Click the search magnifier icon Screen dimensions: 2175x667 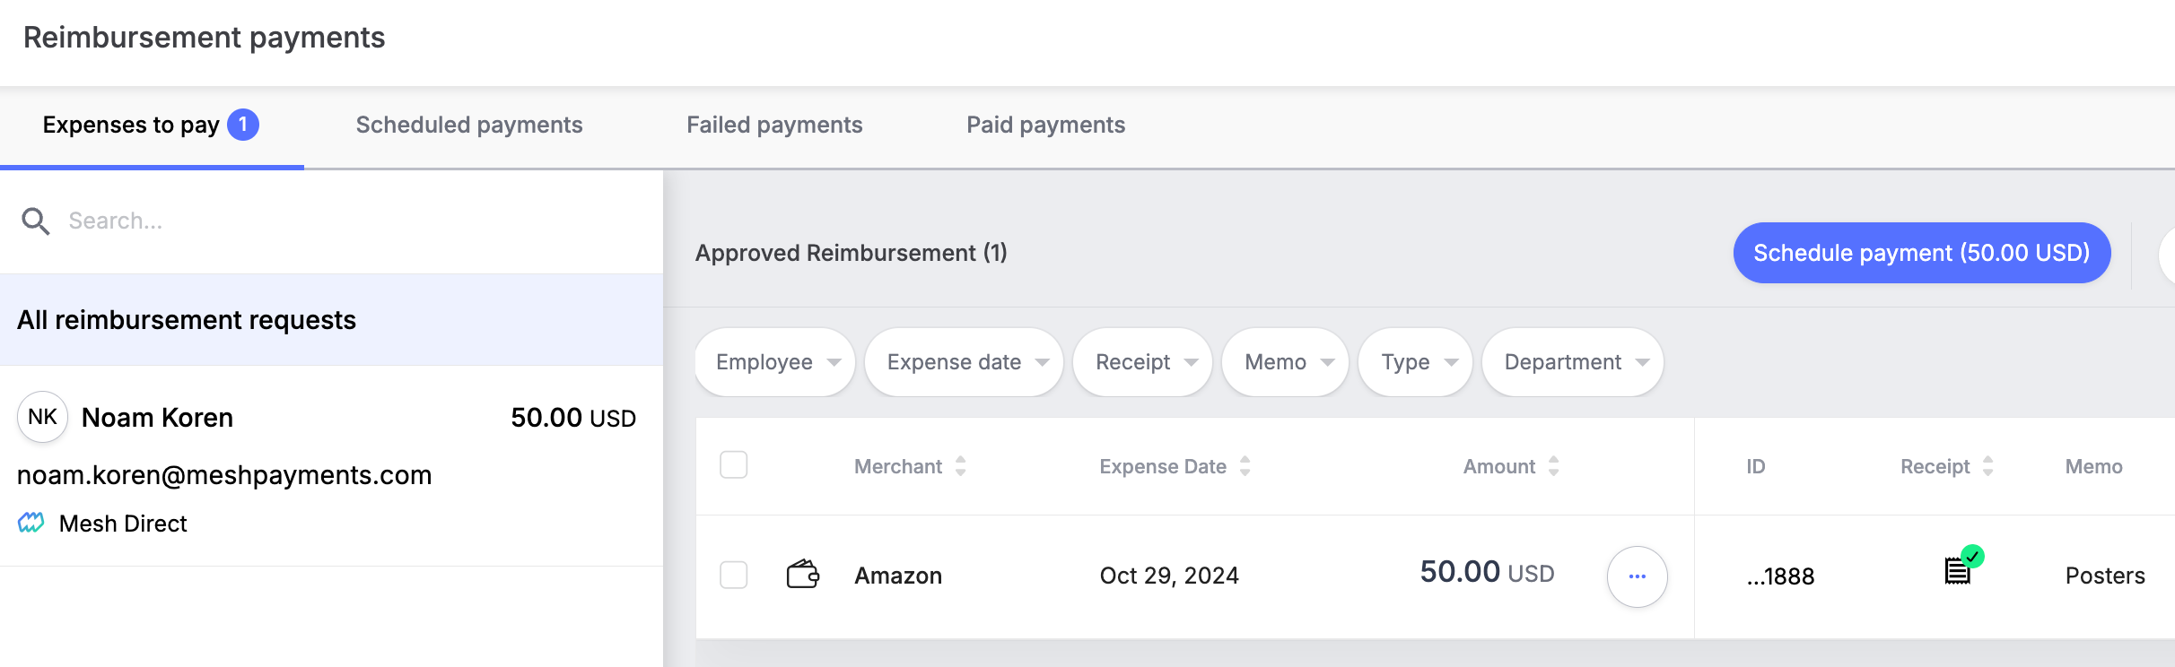tap(36, 221)
